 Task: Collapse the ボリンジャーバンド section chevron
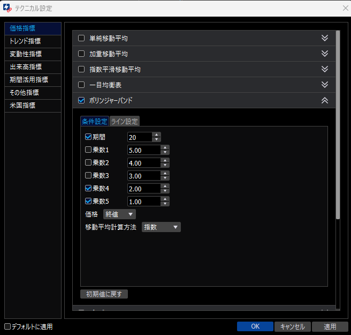click(324, 100)
